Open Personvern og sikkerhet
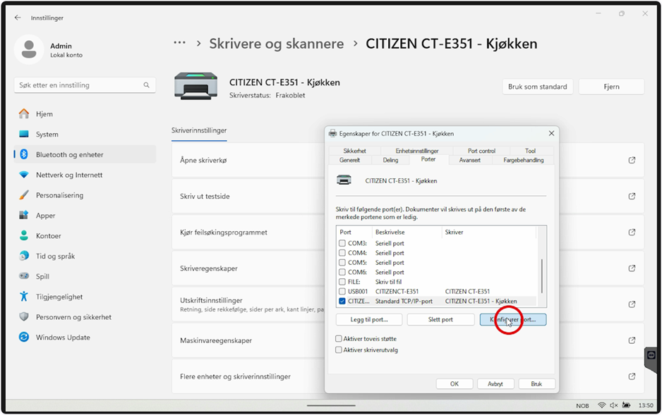The image size is (662, 415). 85,317
